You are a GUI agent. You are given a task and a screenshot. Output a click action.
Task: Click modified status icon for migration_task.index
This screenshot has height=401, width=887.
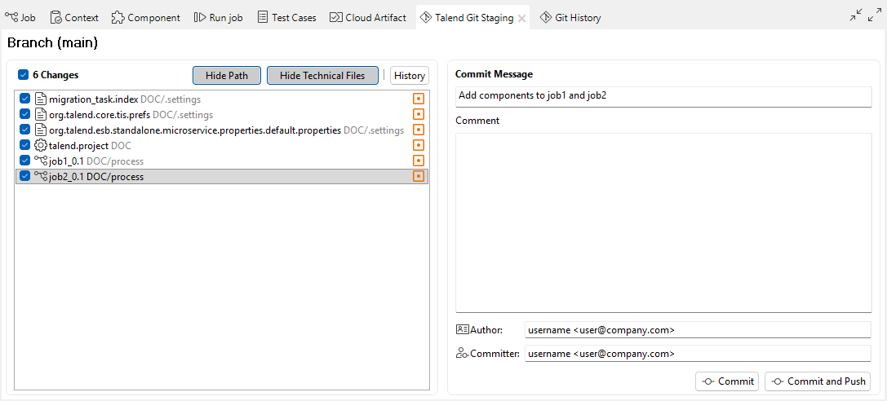(418, 99)
